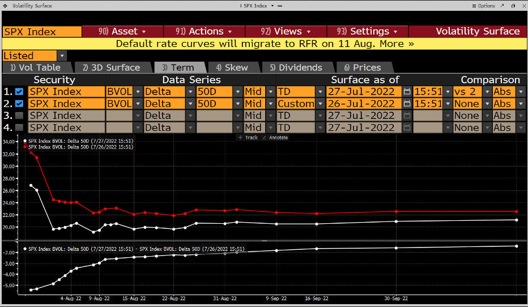Expand the None comparison dropdown in row 3
This screenshot has width=528, height=307.
pyautogui.click(x=487, y=116)
